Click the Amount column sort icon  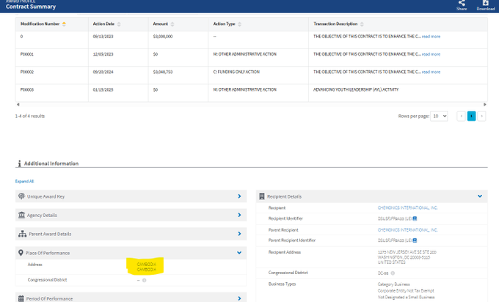coord(172,24)
